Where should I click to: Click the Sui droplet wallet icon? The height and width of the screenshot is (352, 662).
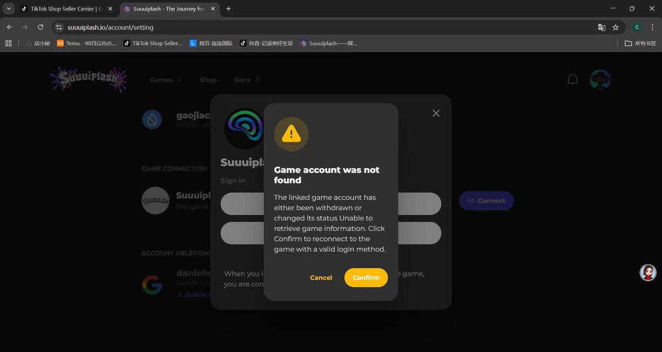coord(152,119)
